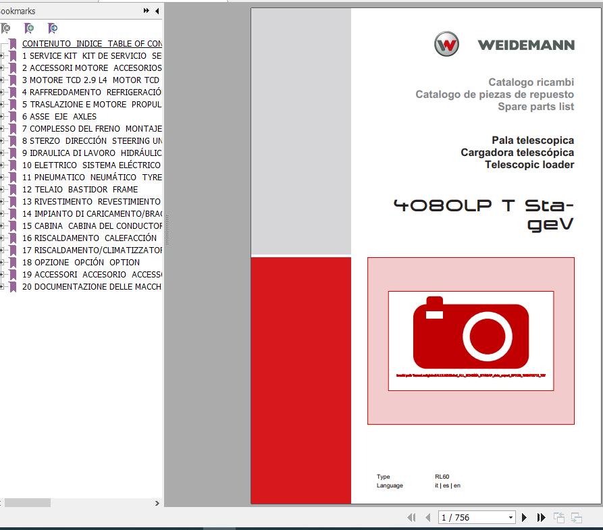Collapse the bookmarks panel using left arrow
Viewport: 603px width, 530px height.
pyautogui.click(x=157, y=11)
